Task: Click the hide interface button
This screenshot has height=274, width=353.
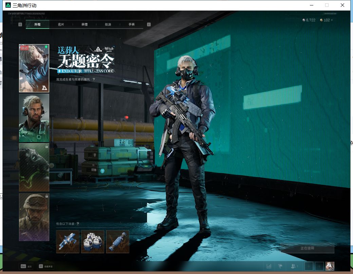Action: 46,266
